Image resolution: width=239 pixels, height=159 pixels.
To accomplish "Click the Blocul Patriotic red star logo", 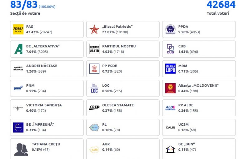I will pos(94,29).
